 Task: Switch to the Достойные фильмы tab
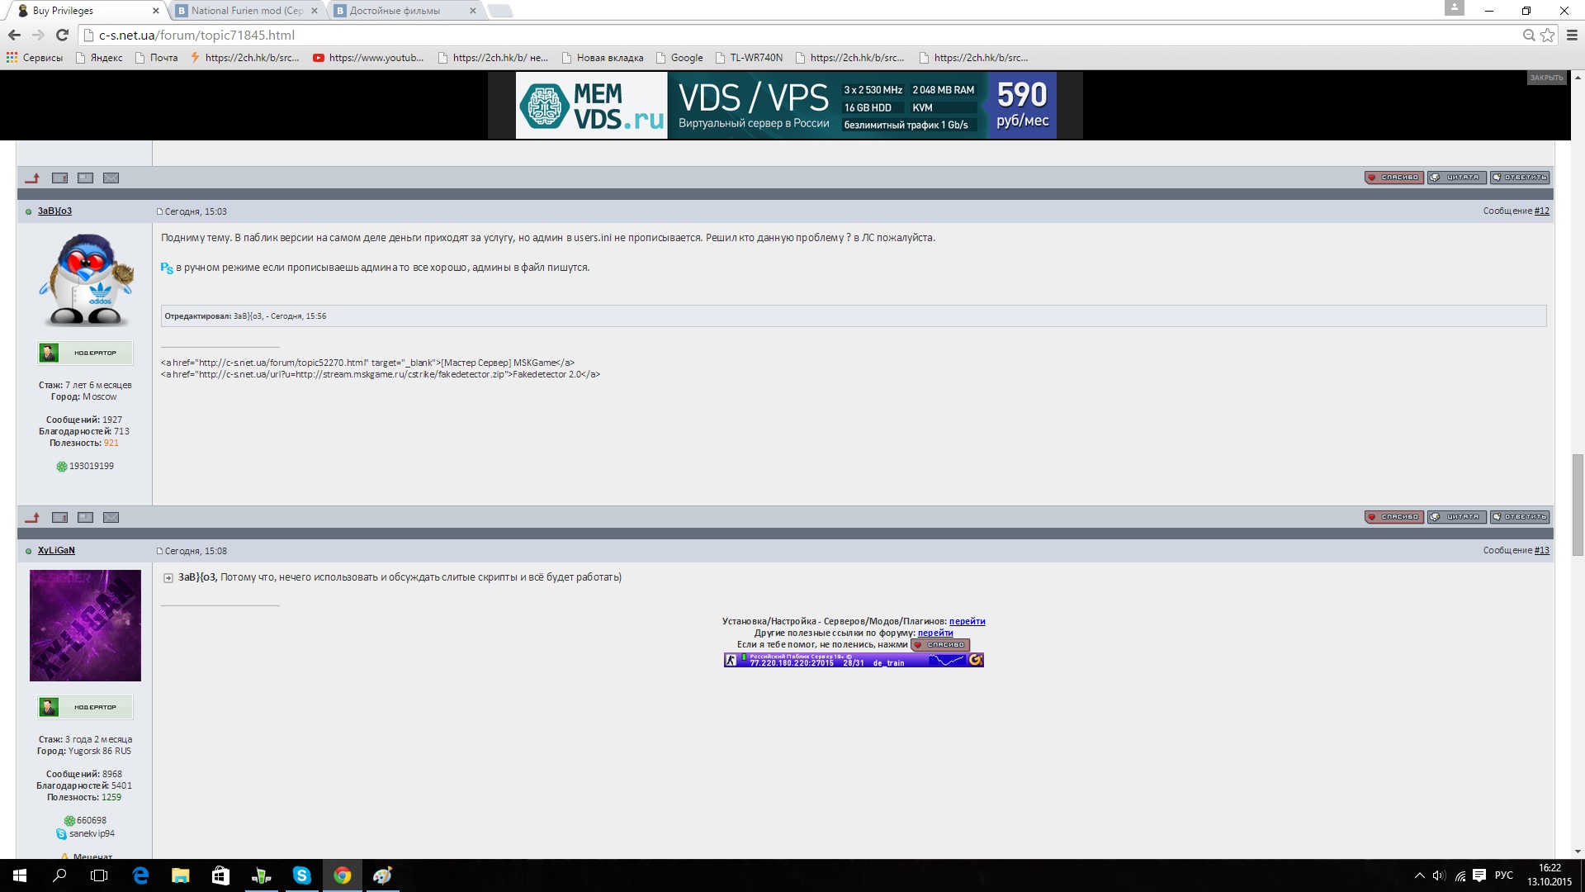tap(405, 11)
